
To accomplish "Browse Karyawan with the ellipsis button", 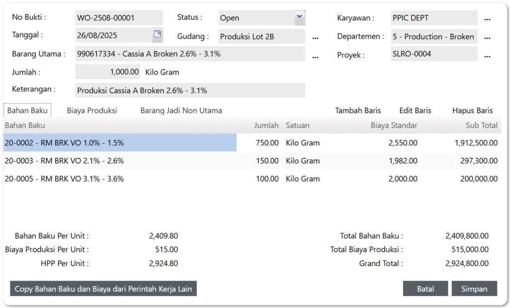I will [x=487, y=19].
